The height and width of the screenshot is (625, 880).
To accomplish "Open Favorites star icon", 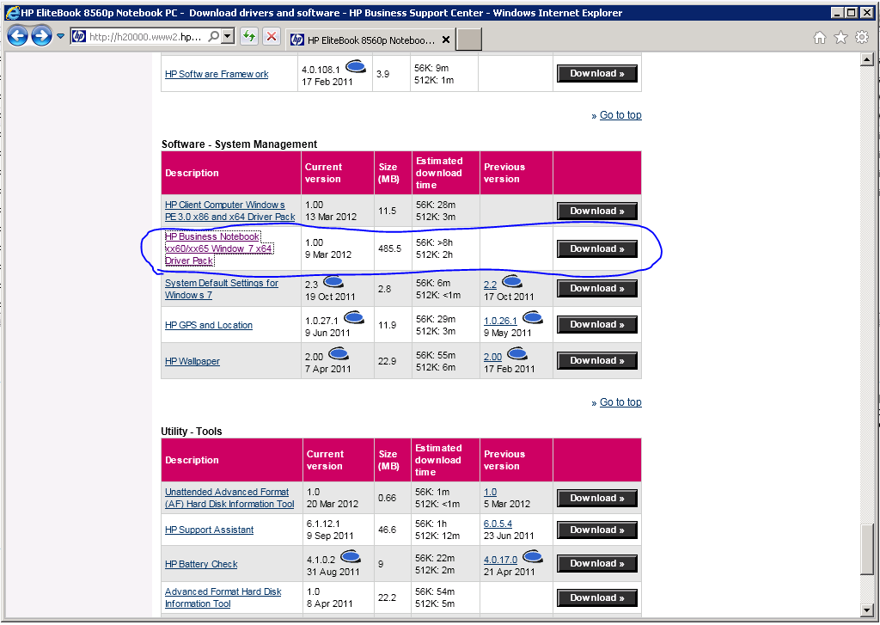I will [840, 38].
